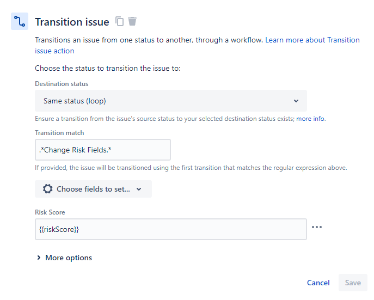
Task: Click the Choose fields to set button text
Action: click(x=93, y=189)
